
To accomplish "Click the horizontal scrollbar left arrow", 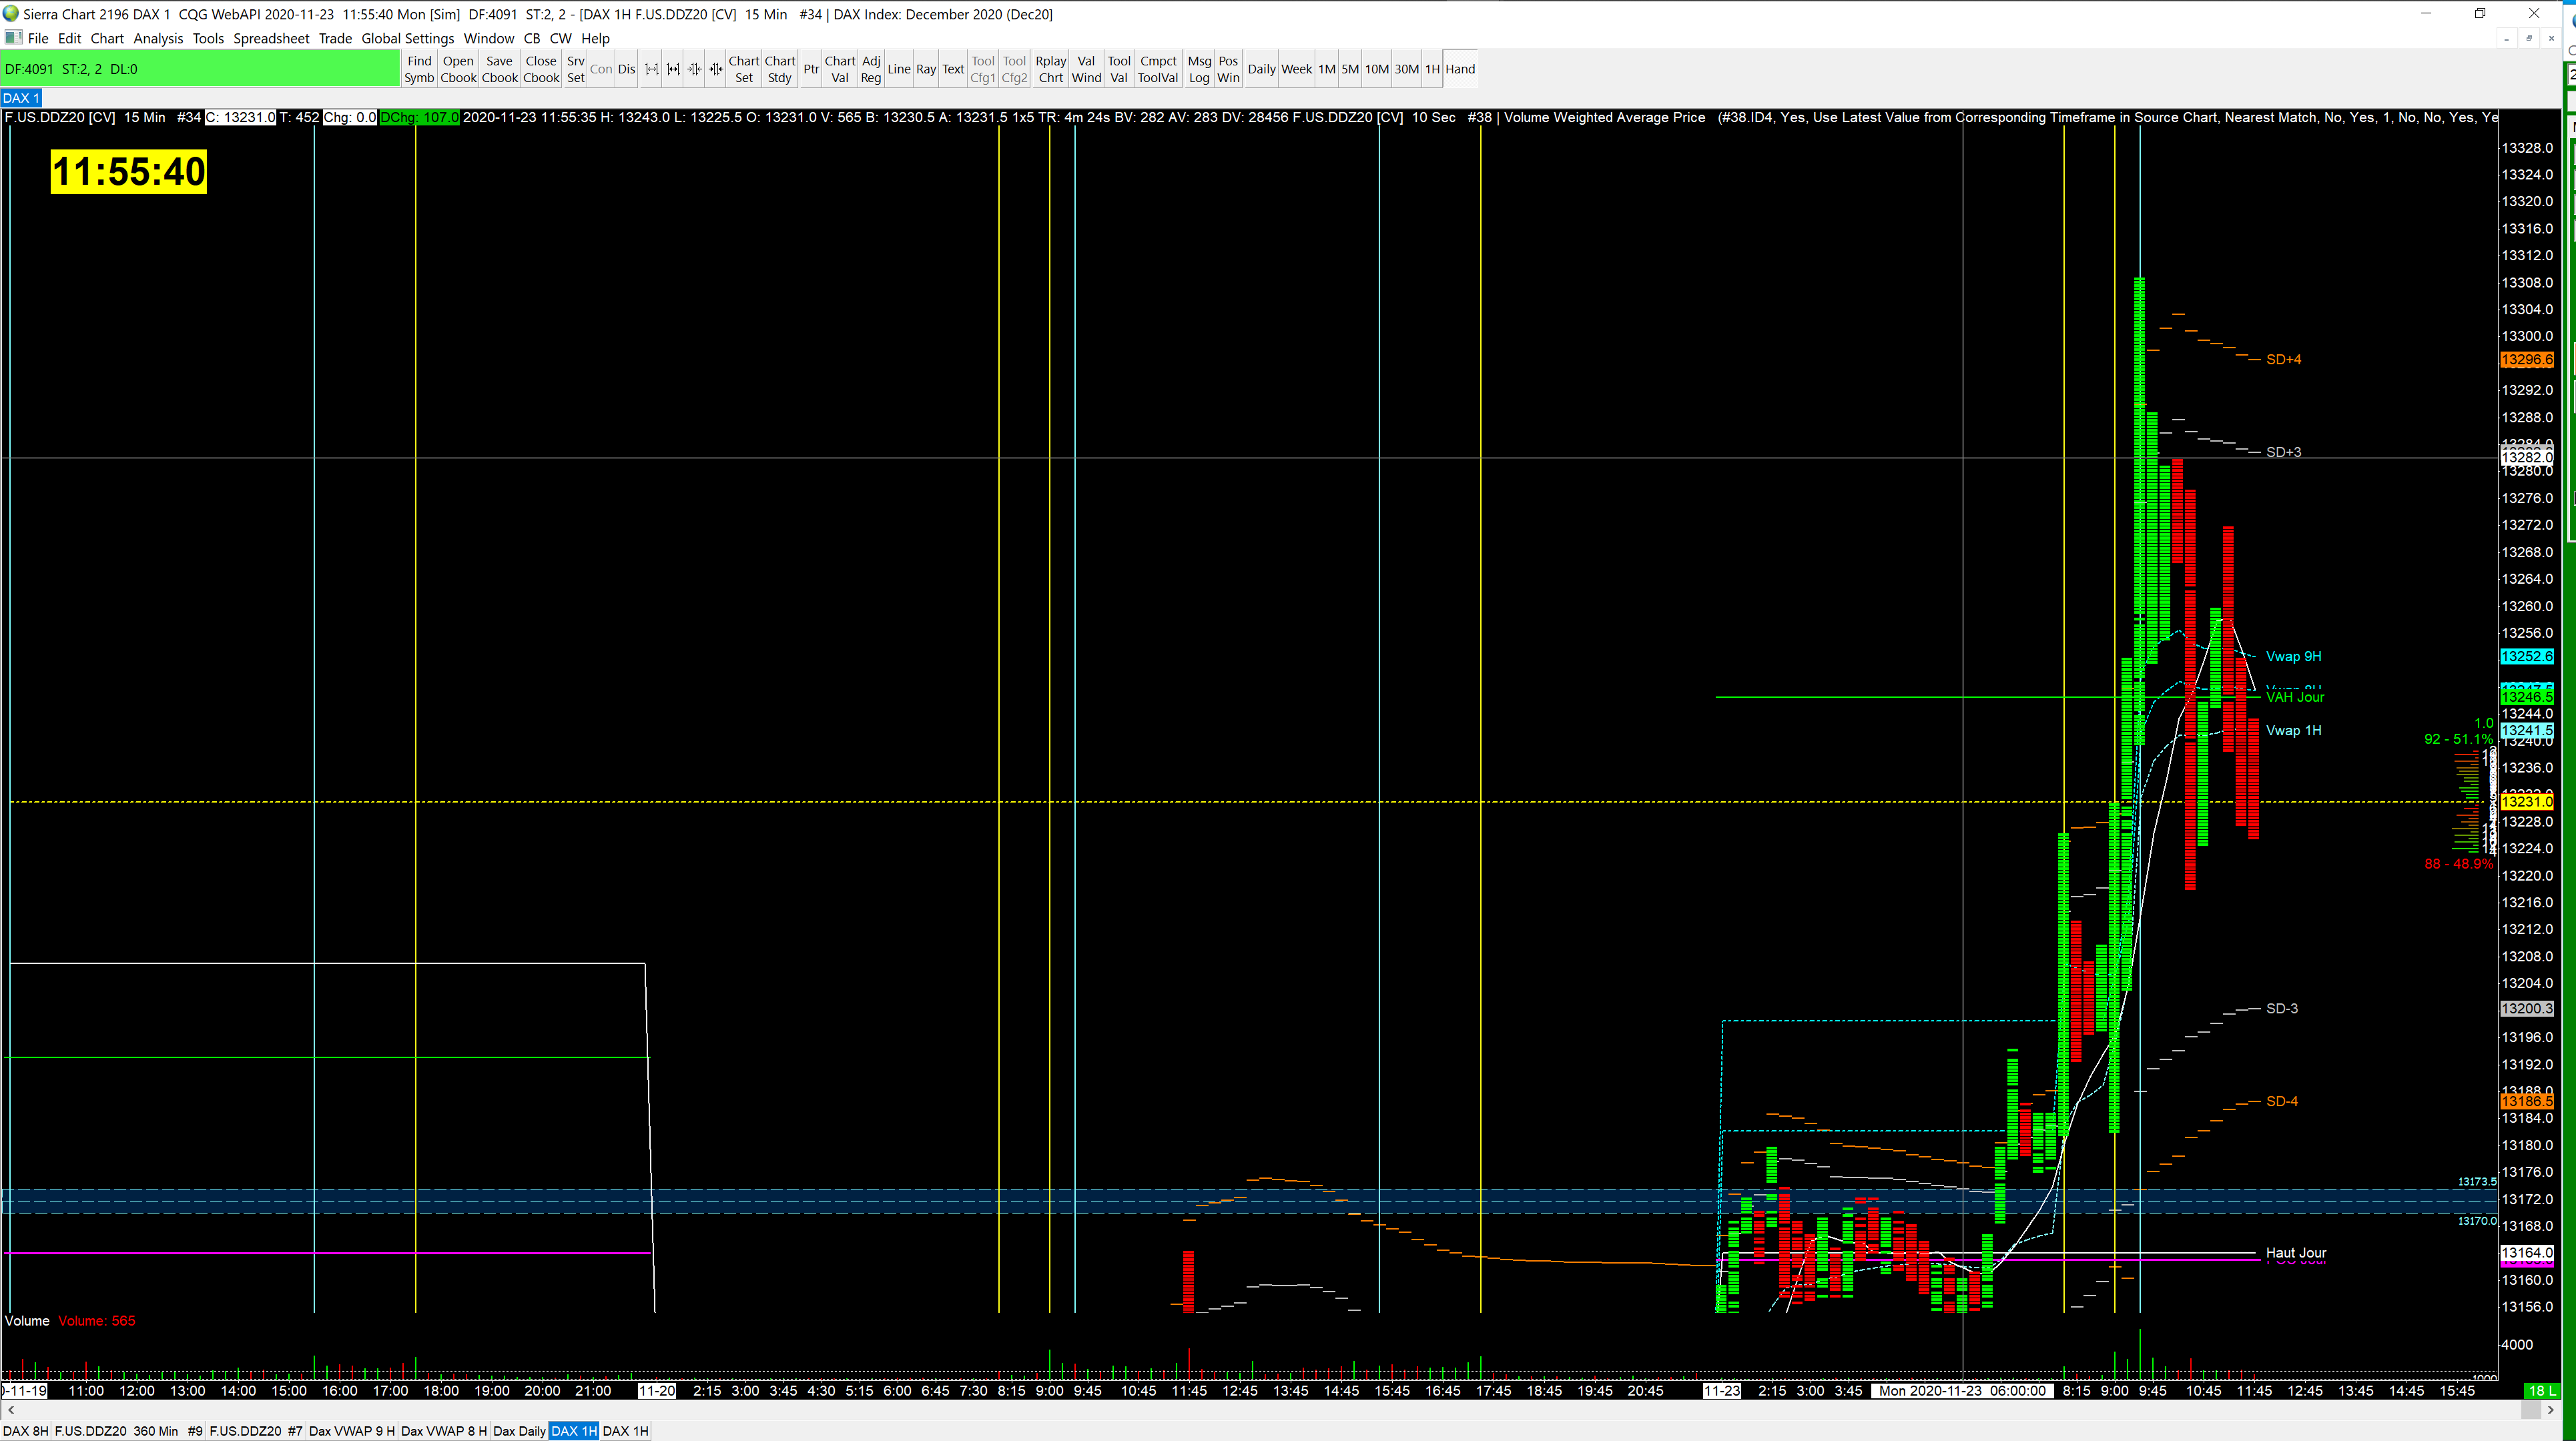I will pos(11,1410).
